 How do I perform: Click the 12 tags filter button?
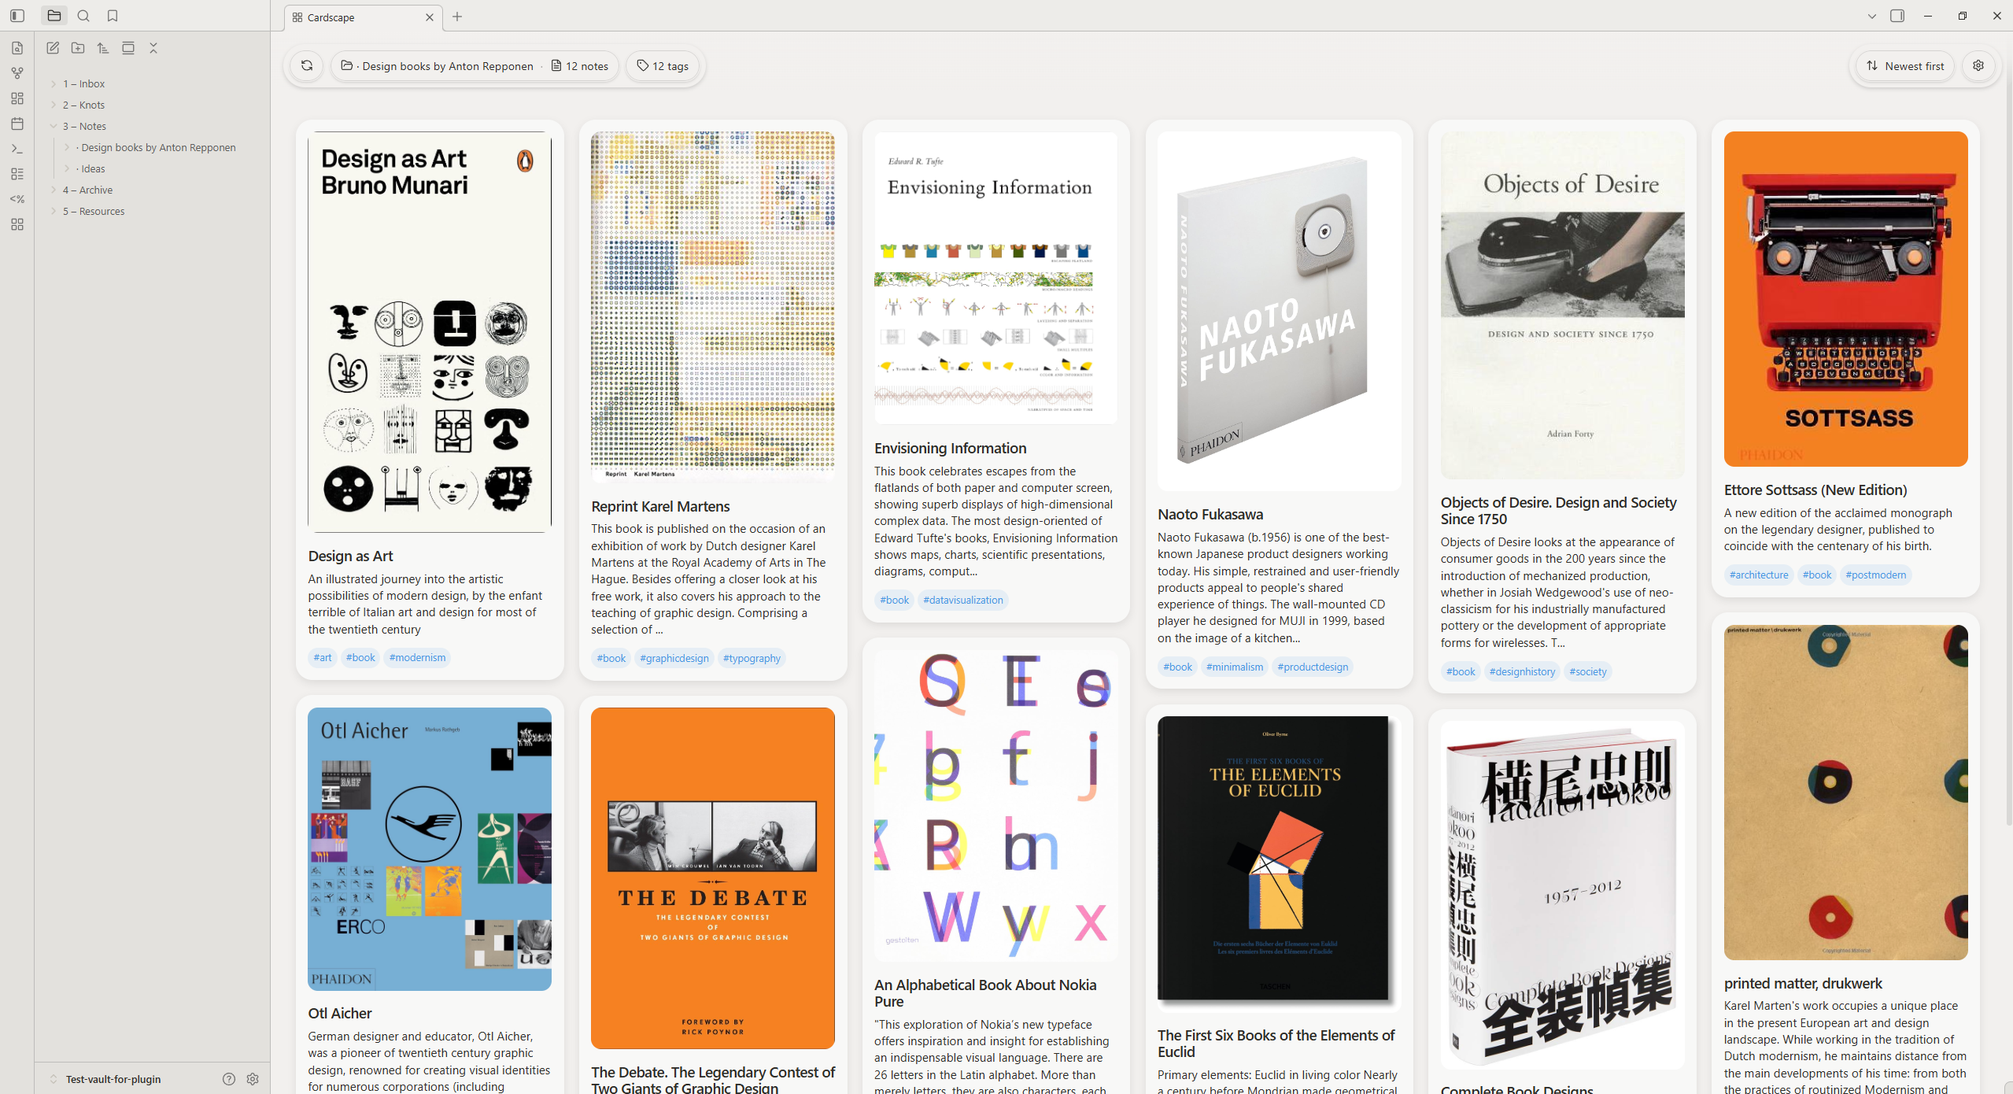pos(663,66)
